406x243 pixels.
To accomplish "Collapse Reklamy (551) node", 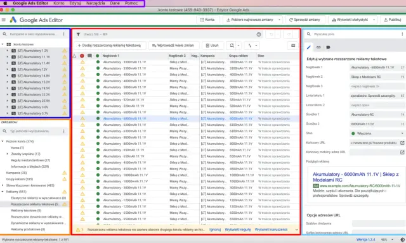I will [x=3, y=192].
